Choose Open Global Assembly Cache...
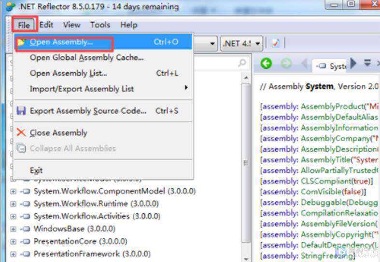The width and height of the screenshot is (380, 262). tap(104, 57)
